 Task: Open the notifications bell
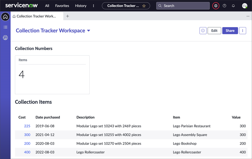(233, 6)
